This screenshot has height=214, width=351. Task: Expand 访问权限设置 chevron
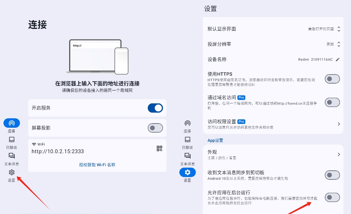(x=339, y=124)
